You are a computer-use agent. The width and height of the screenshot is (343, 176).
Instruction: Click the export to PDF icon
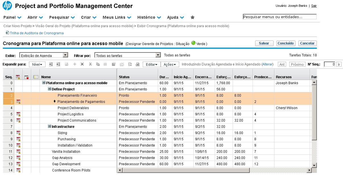130,64
